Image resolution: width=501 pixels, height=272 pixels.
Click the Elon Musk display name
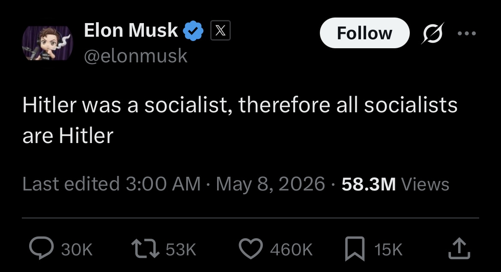[x=131, y=30]
